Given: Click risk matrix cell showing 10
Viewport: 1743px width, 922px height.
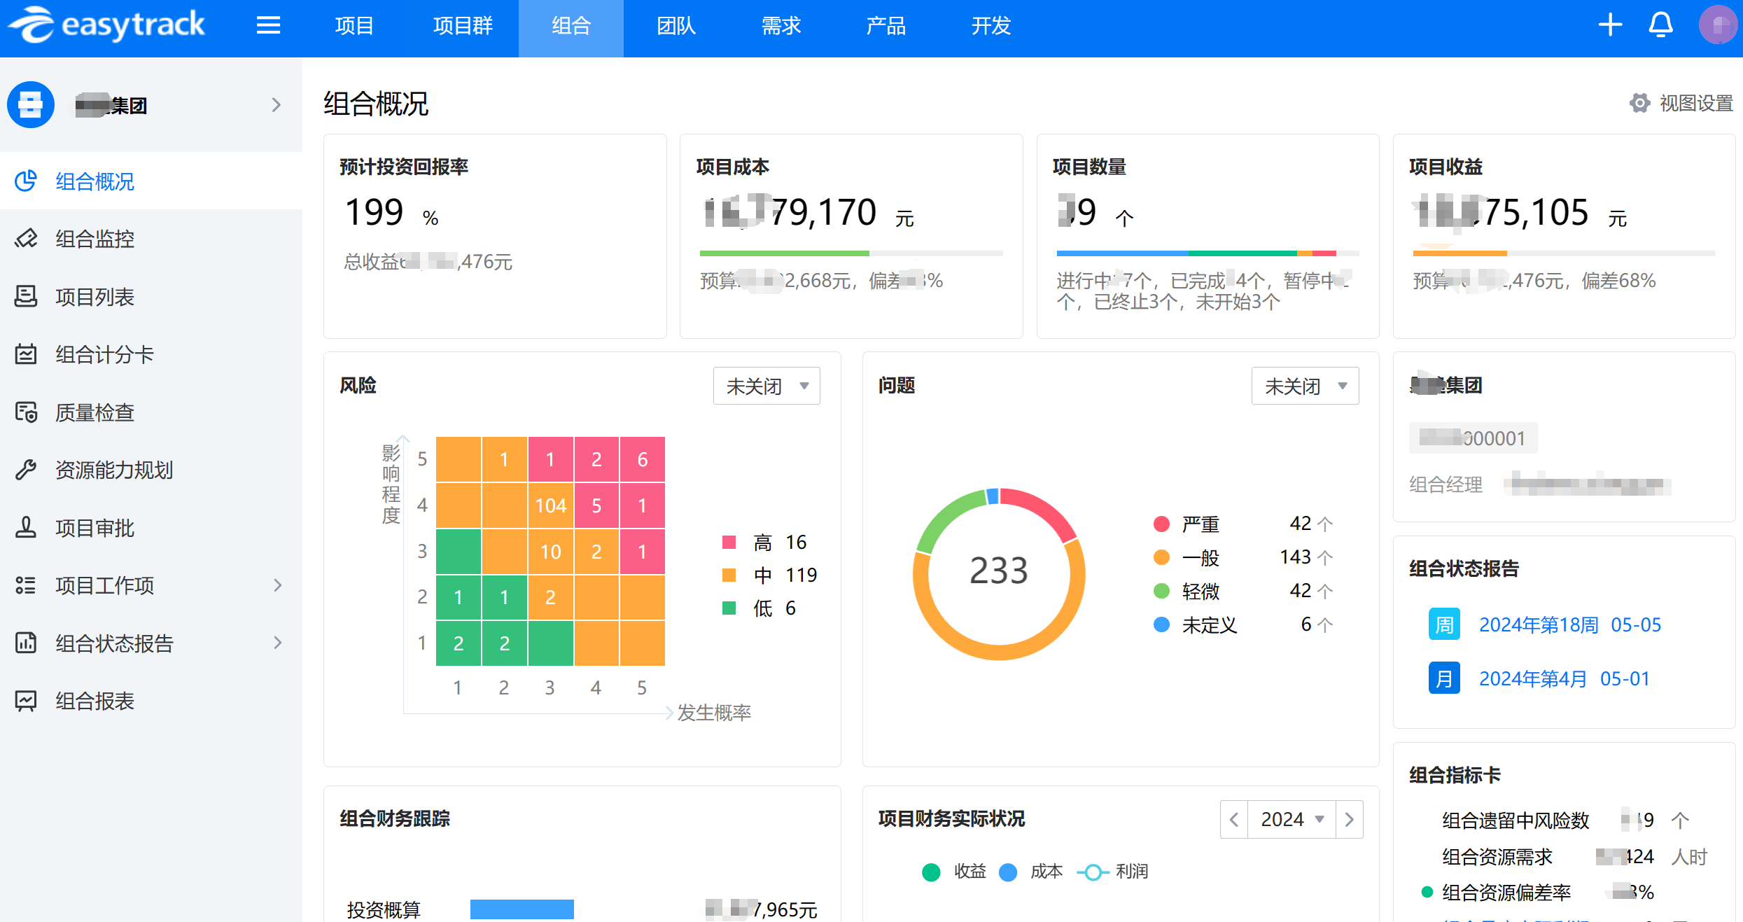Looking at the screenshot, I should (551, 552).
